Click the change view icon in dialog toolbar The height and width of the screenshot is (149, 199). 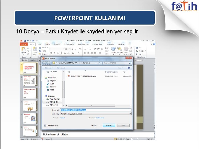[120, 68]
